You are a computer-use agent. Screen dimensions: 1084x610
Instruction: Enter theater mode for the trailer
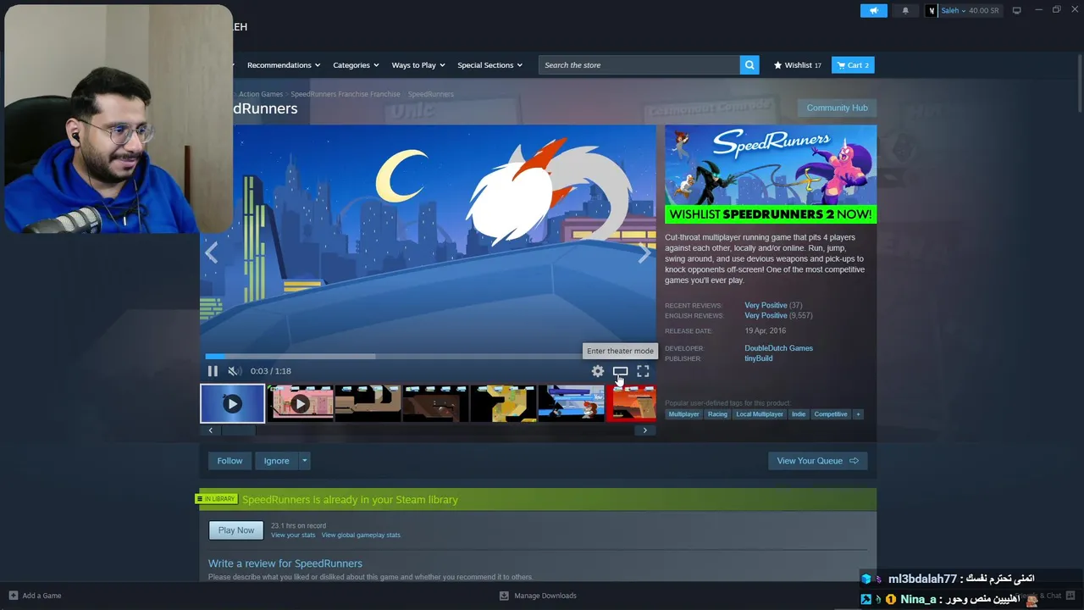coord(620,371)
